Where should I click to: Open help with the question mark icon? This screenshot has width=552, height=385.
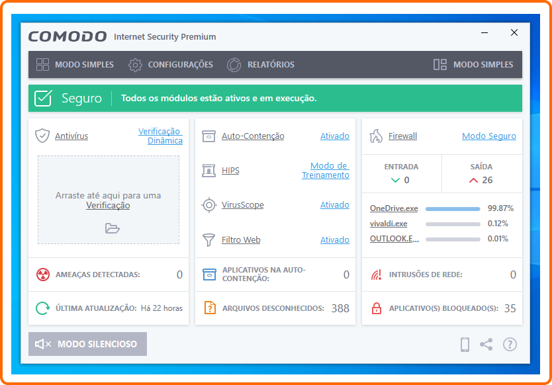coord(510,344)
